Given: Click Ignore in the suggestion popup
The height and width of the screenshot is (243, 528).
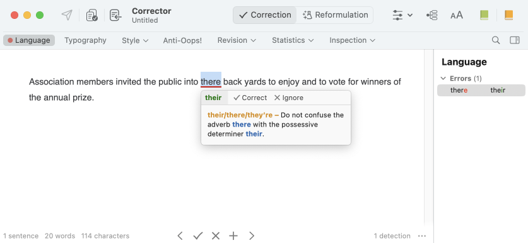Looking at the screenshot, I should (x=288, y=98).
